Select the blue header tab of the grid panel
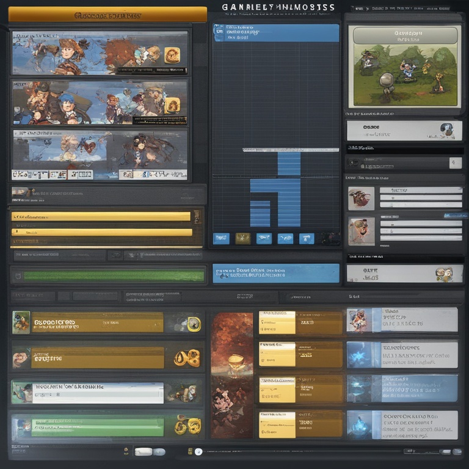This screenshot has width=469, height=469. [276, 32]
